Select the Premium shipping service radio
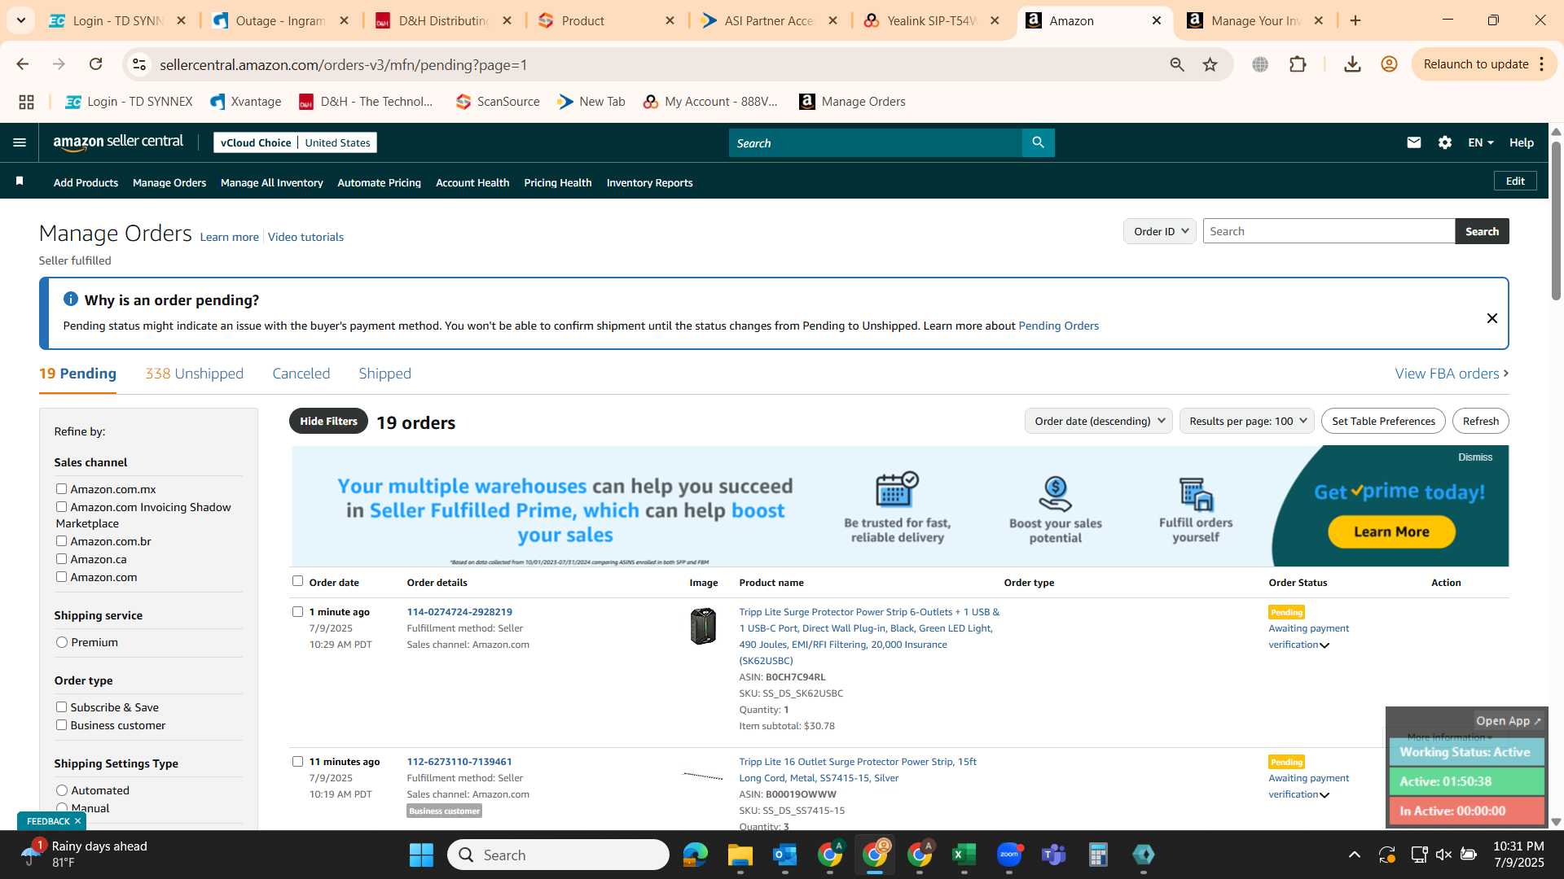Viewport: 1564px width, 879px height. click(x=62, y=642)
